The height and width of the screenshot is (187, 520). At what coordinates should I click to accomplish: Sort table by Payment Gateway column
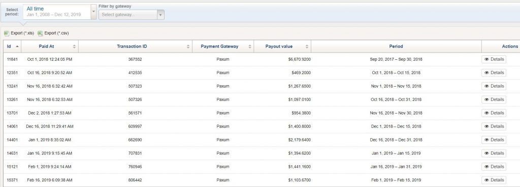pyautogui.click(x=223, y=46)
